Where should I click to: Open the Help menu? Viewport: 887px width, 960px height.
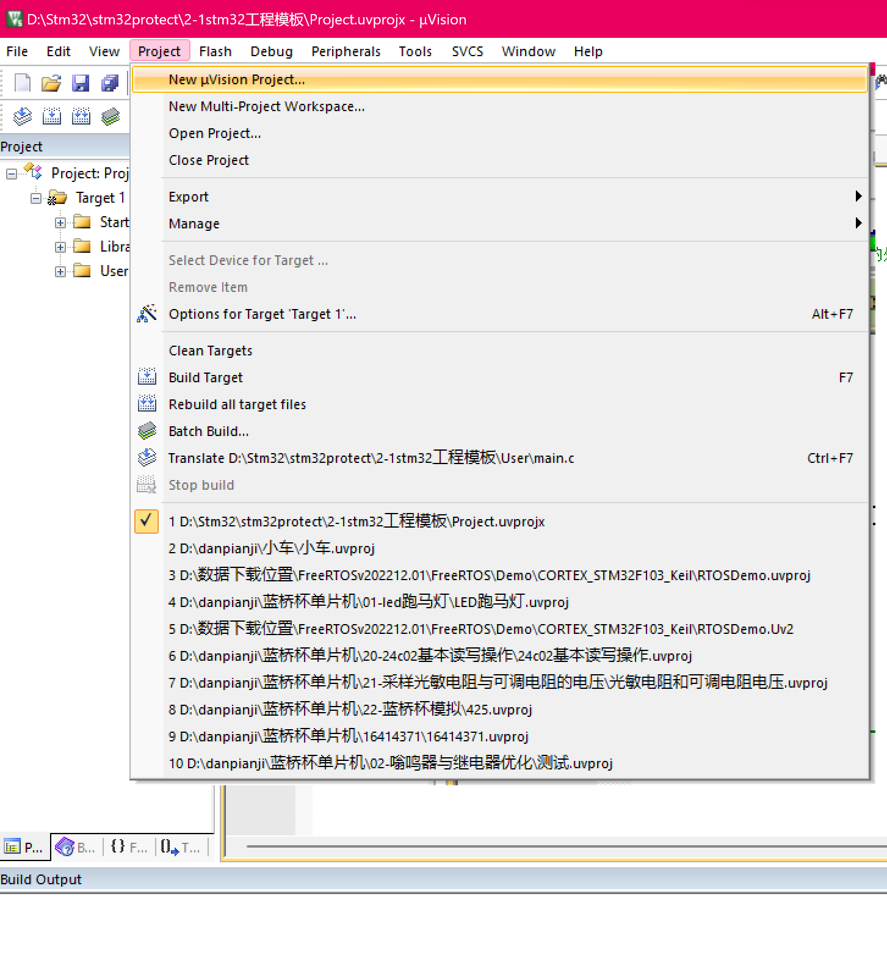(588, 51)
